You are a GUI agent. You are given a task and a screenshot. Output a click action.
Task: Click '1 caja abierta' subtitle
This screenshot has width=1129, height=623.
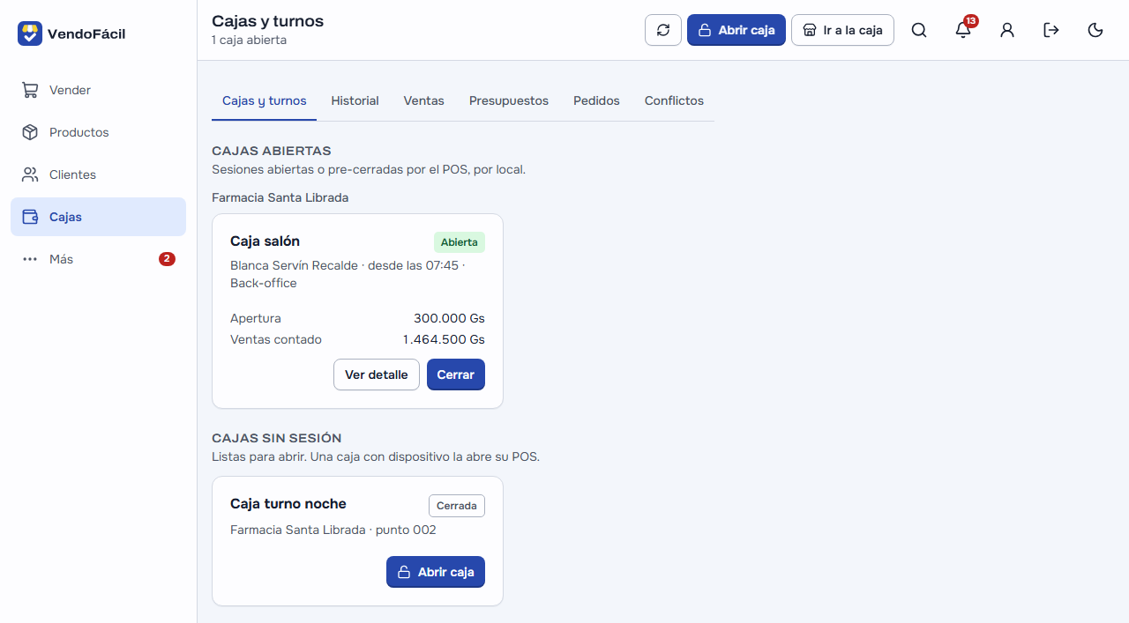(249, 41)
